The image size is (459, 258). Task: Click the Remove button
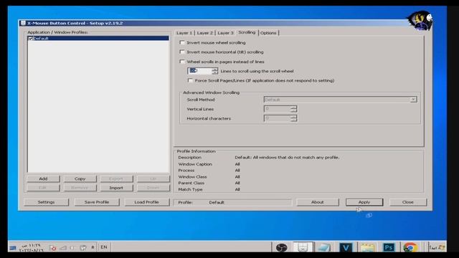point(80,188)
